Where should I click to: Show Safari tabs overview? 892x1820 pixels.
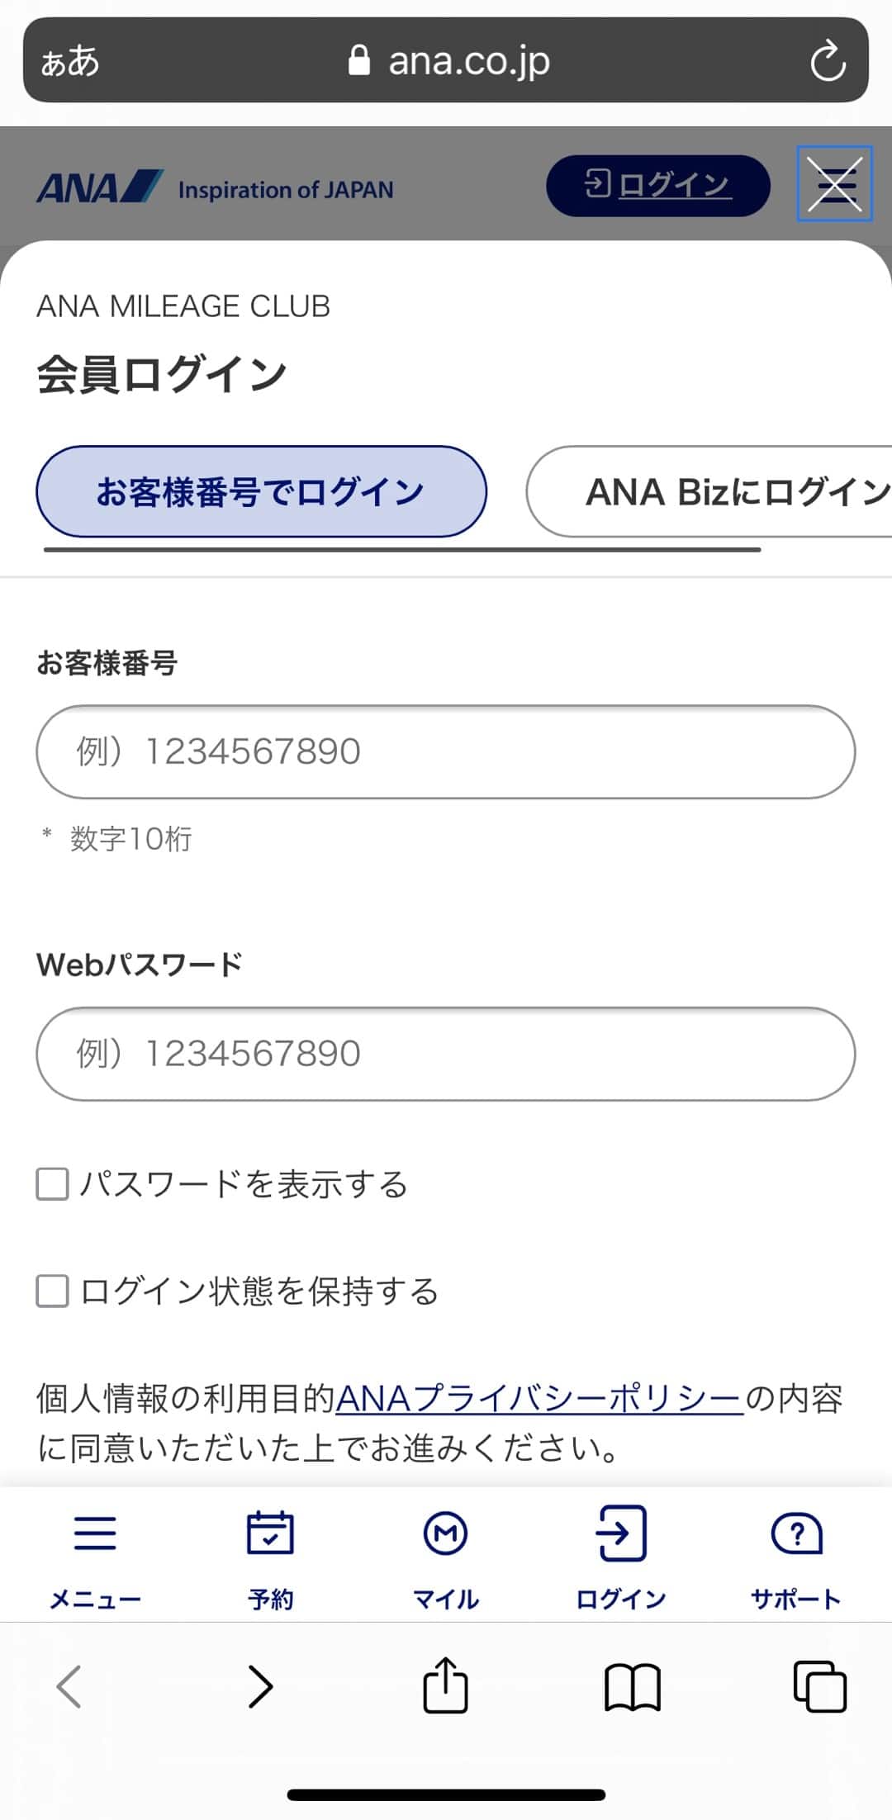[819, 1686]
